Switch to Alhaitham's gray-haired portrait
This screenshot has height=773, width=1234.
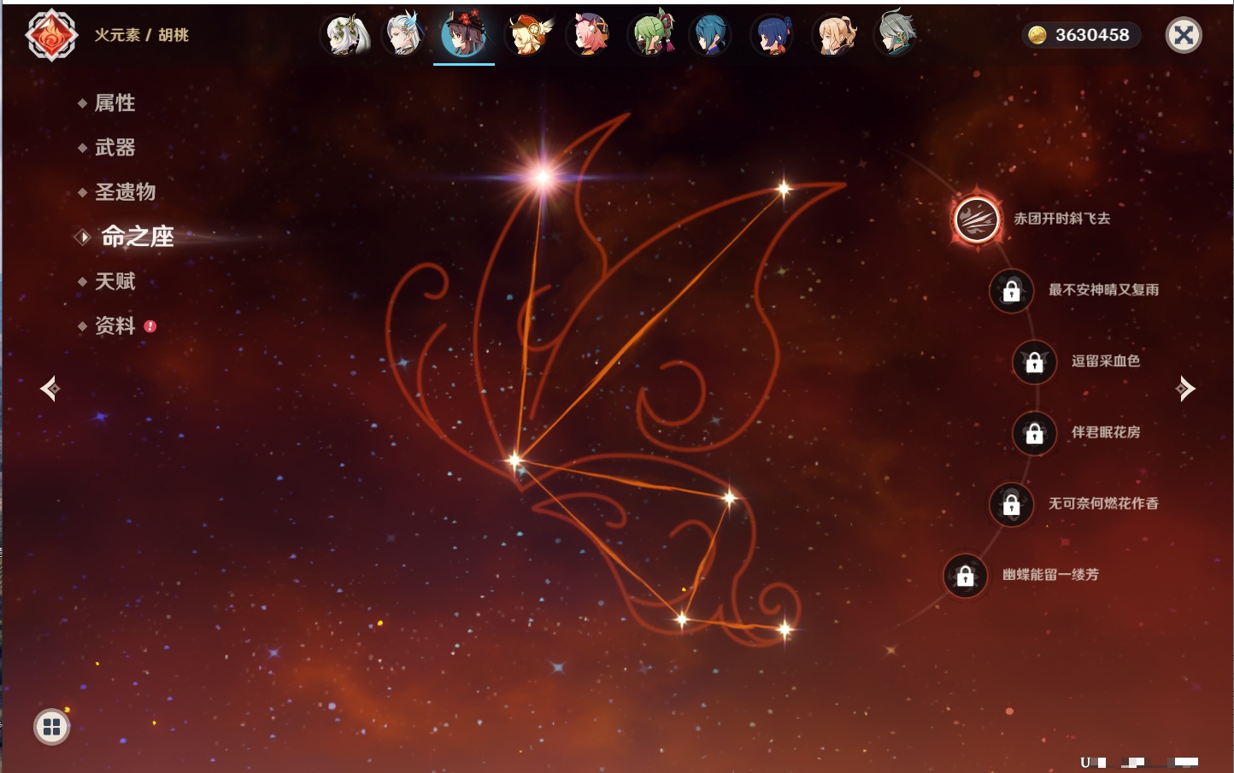[896, 35]
